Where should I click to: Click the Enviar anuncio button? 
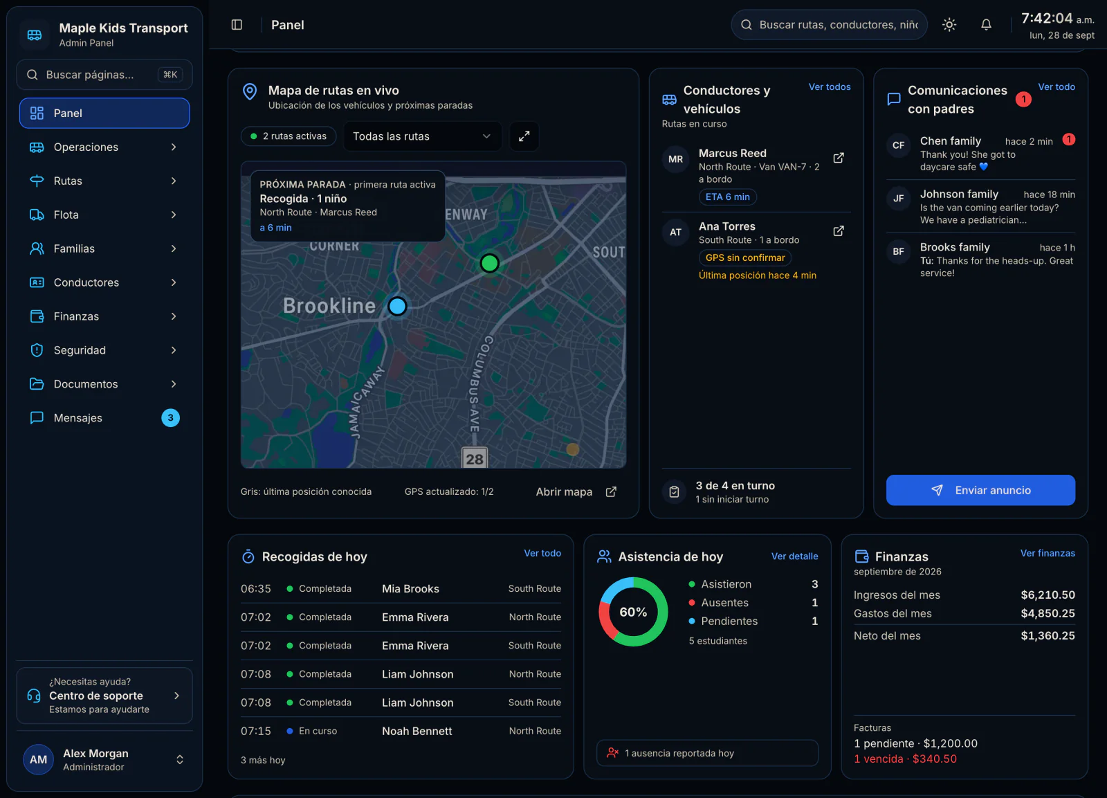980,490
